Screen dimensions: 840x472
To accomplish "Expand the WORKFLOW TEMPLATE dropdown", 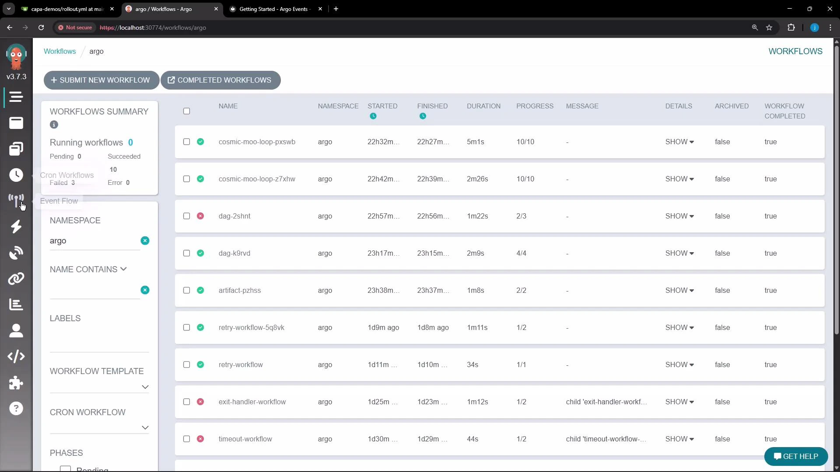I will (145, 387).
